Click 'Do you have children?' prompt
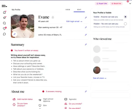132x109 pixels. coord(22,105)
